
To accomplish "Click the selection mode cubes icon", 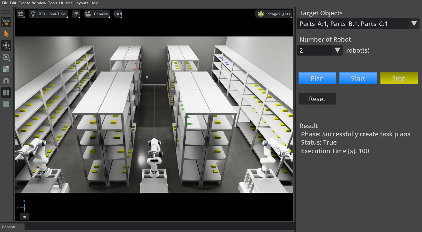I will 6,22.
